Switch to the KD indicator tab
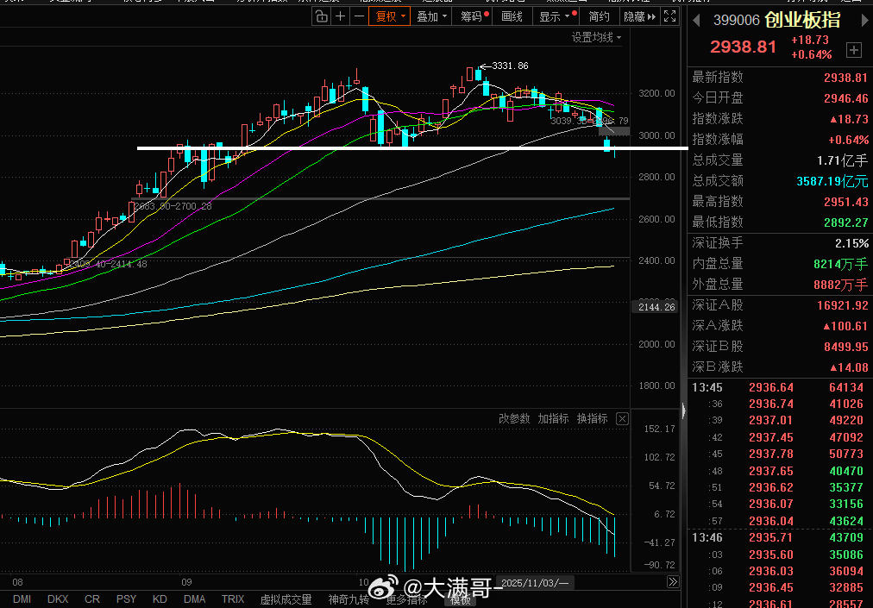Viewport: 873px width, 608px height. (160, 599)
